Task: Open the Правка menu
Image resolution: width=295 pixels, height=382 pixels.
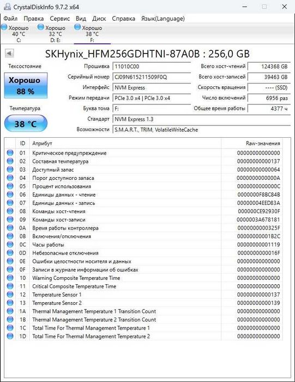Action: (33, 19)
